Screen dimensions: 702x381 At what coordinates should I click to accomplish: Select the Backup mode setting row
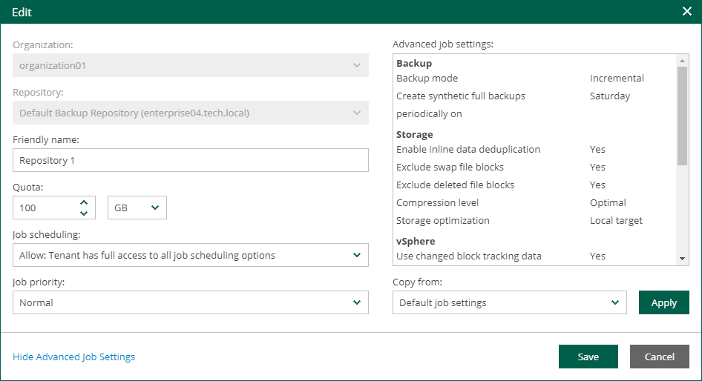pyautogui.click(x=519, y=79)
